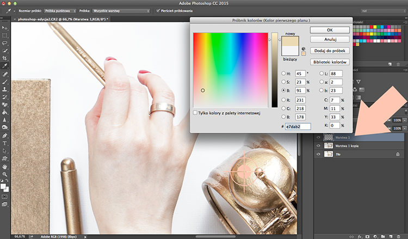
Task: Select the Crop tool
Action: point(5,58)
